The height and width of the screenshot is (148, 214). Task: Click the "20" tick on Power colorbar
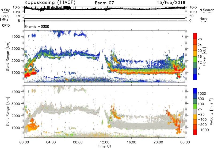200,51
